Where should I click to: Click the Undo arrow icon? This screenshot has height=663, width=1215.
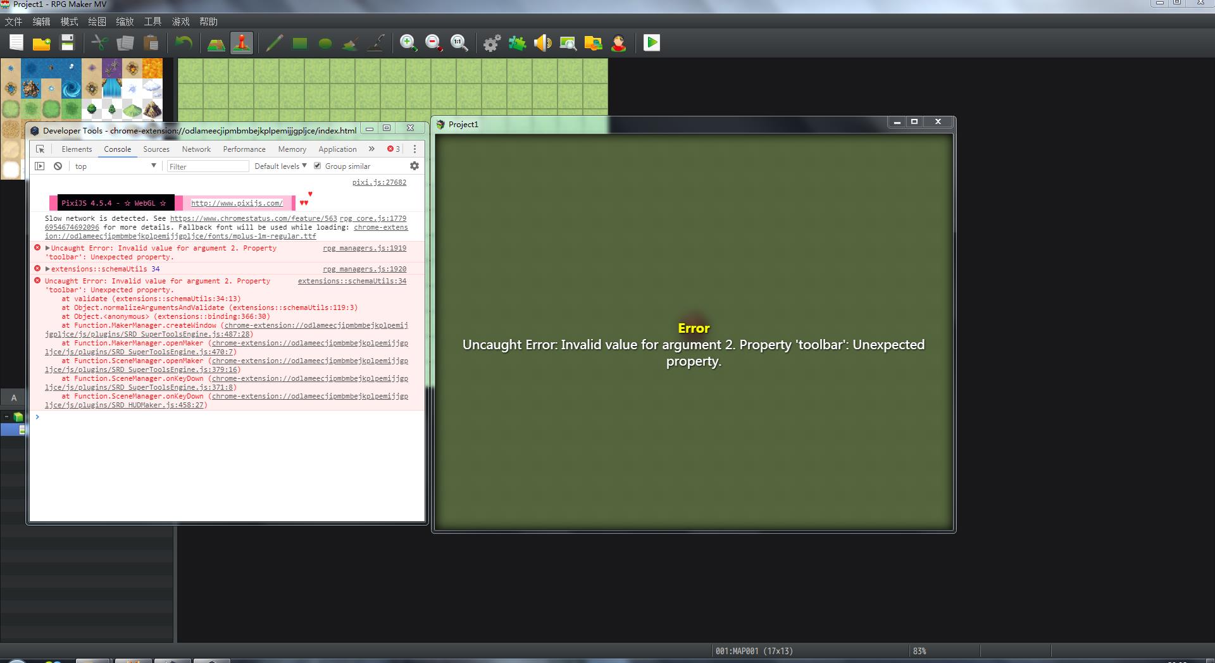pyautogui.click(x=184, y=43)
